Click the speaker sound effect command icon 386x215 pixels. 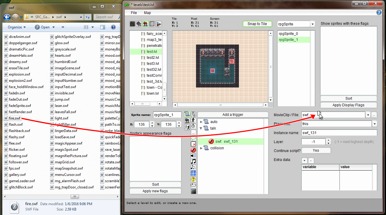tap(193, 156)
